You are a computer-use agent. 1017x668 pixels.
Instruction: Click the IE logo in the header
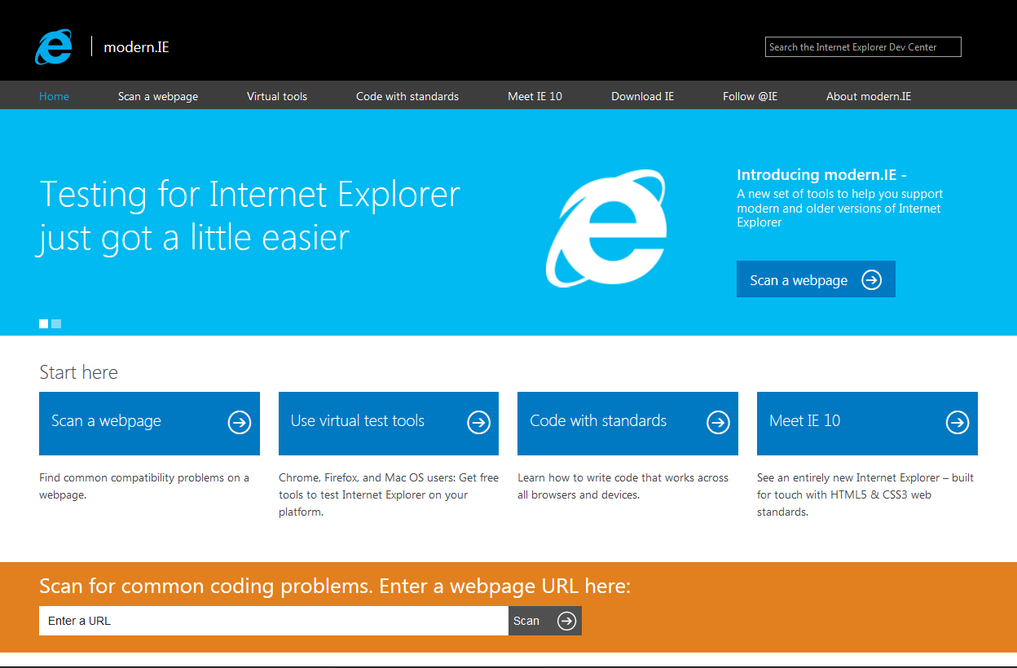click(x=53, y=46)
